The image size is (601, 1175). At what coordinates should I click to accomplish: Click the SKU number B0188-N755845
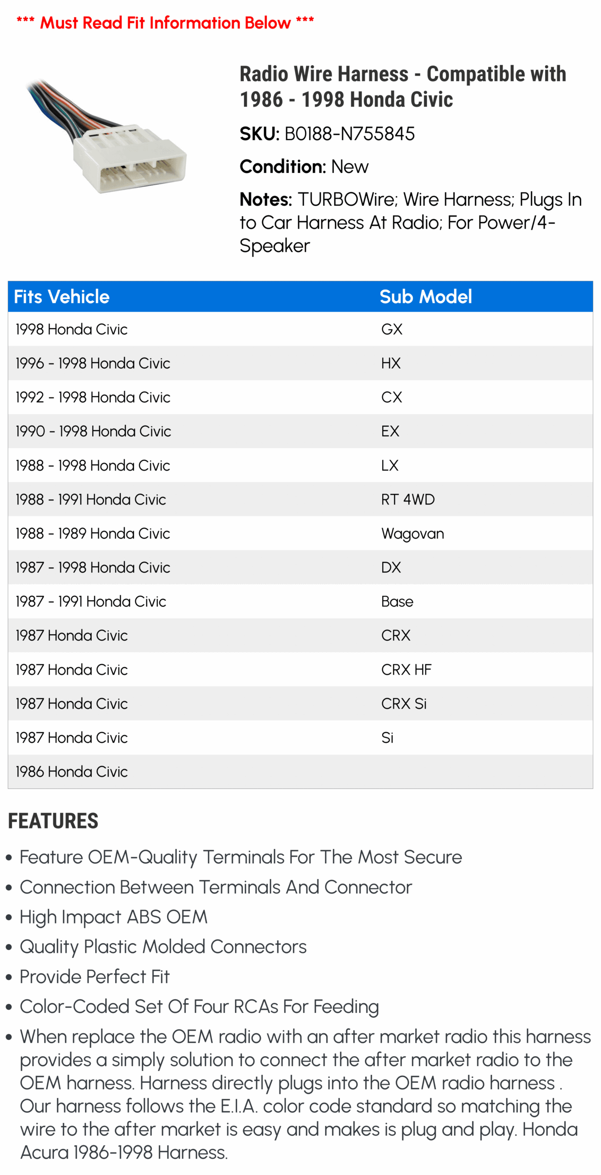(x=349, y=134)
